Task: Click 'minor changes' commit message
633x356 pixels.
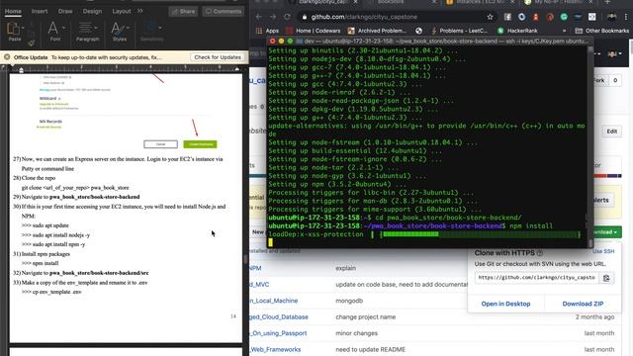Action: tap(356, 333)
